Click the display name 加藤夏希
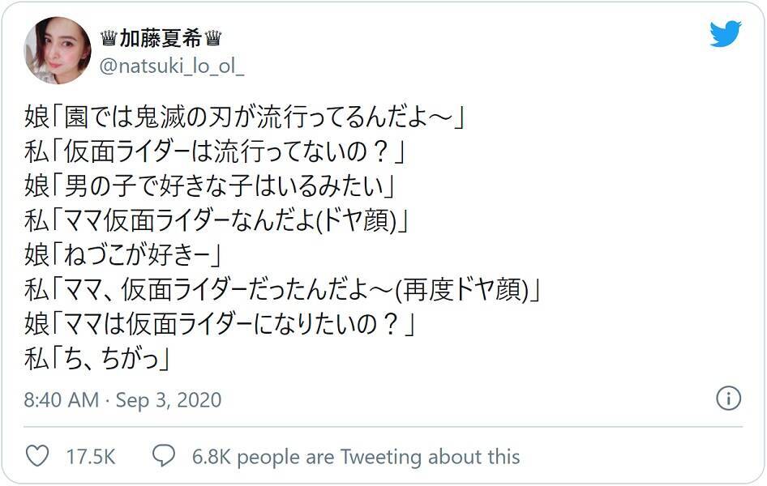Screen dimensions: 767x486 pos(161,39)
